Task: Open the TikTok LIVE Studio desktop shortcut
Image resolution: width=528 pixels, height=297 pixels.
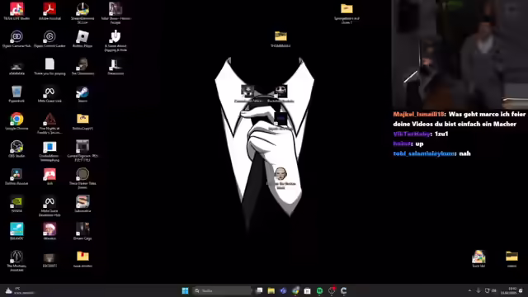Action: pos(16,11)
